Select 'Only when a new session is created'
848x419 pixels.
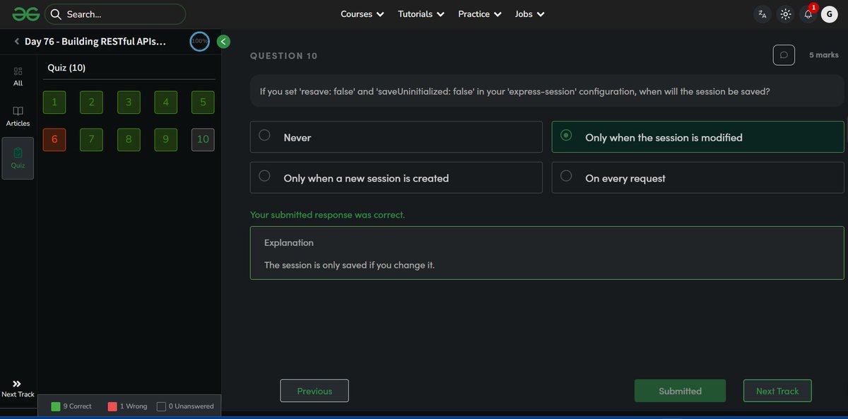pyautogui.click(x=396, y=178)
